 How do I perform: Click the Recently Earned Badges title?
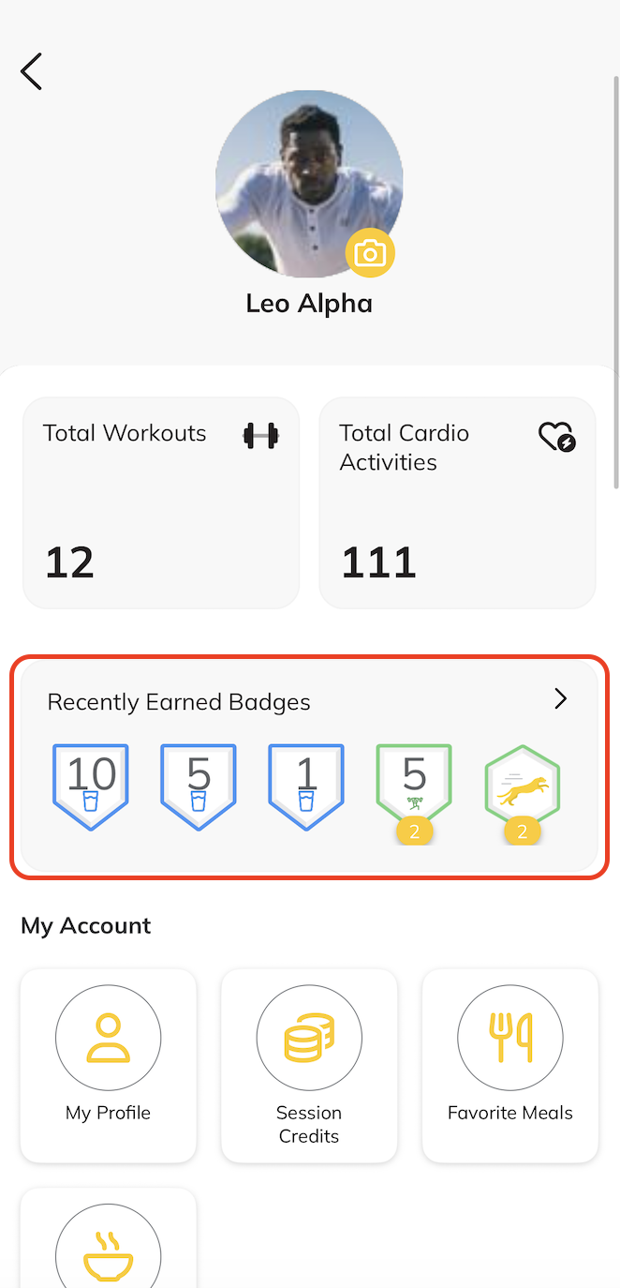coord(179,702)
